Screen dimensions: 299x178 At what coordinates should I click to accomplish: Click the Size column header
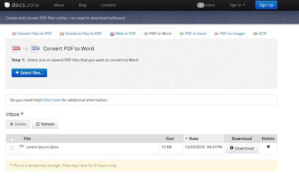170,139
